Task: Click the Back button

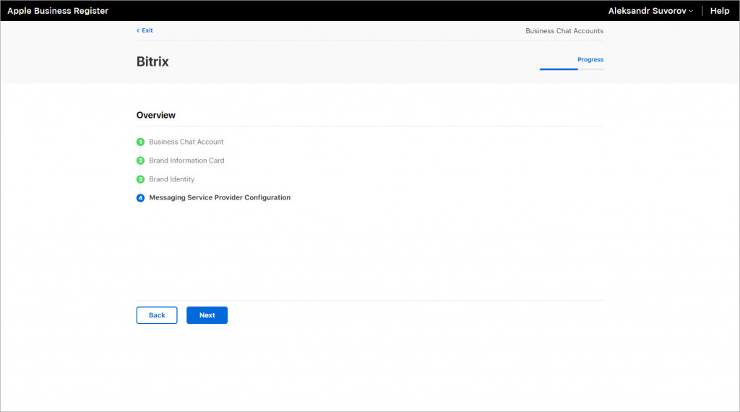Action: [x=157, y=315]
